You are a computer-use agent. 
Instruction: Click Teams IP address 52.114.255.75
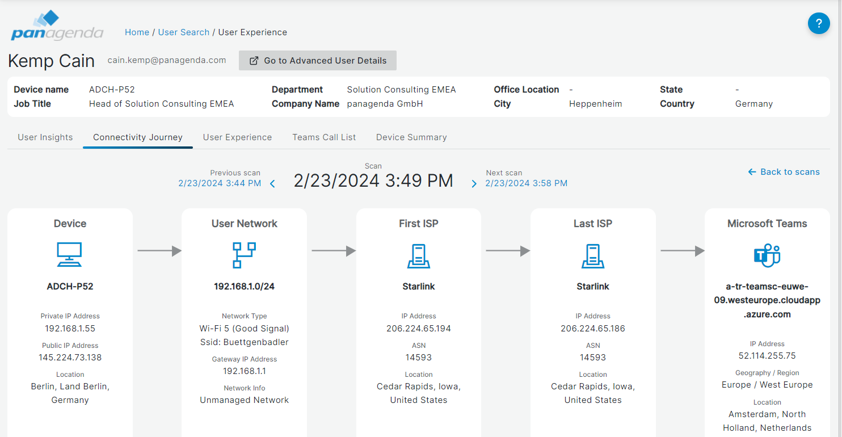(x=767, y=356)
